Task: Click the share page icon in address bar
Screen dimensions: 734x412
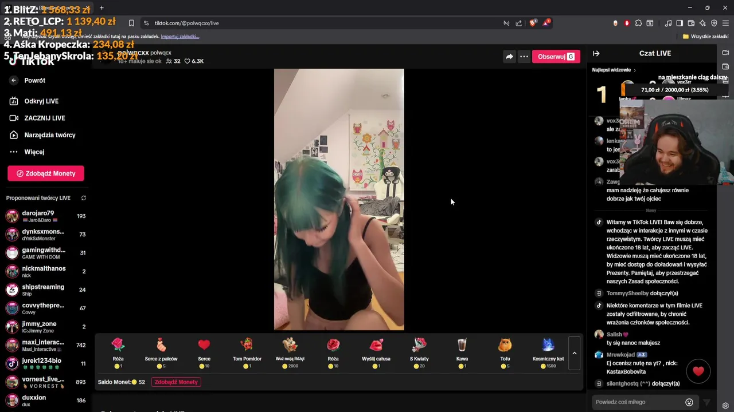Action: coord(519,23)
